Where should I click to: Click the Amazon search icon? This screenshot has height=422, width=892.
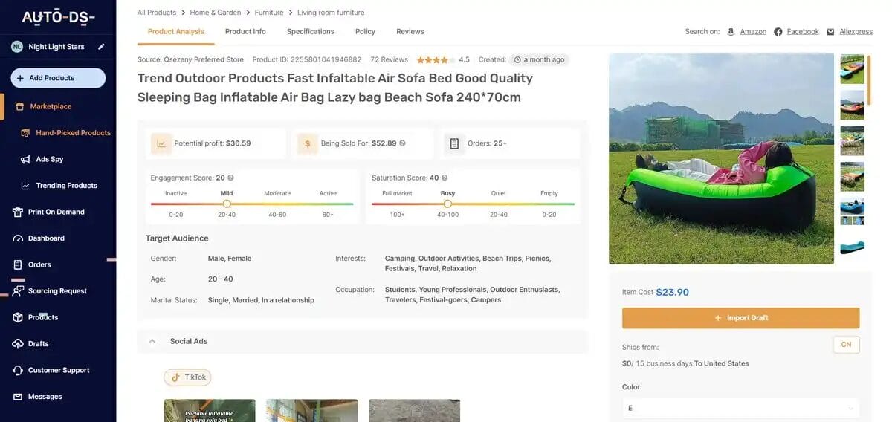click(731, 32)
